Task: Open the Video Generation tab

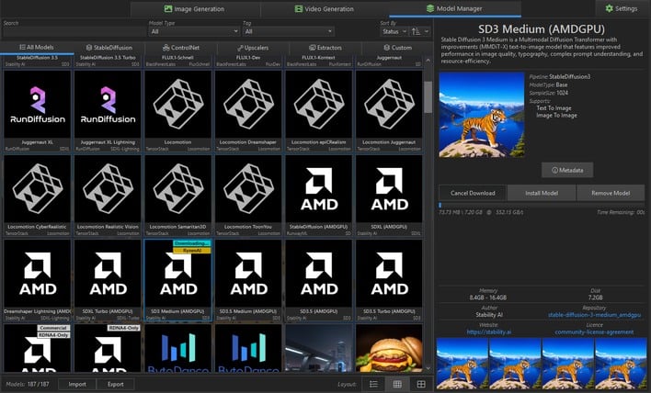Action: (x=325, y=8)
